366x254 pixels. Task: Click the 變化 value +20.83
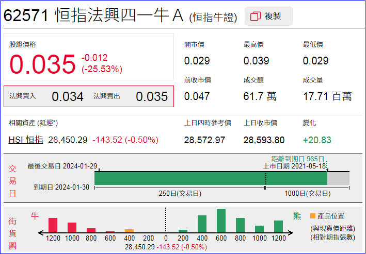pyautogui.click(x=317, y=140)
